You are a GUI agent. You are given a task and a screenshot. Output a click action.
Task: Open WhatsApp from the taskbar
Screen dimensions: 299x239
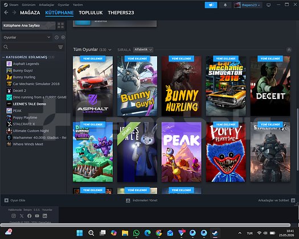tap(136, 233)
